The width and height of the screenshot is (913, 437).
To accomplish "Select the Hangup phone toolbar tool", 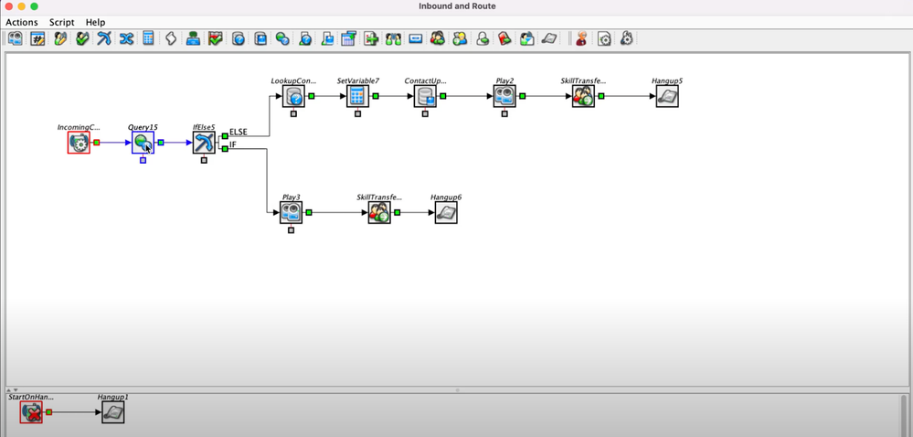I will (548, 38).
